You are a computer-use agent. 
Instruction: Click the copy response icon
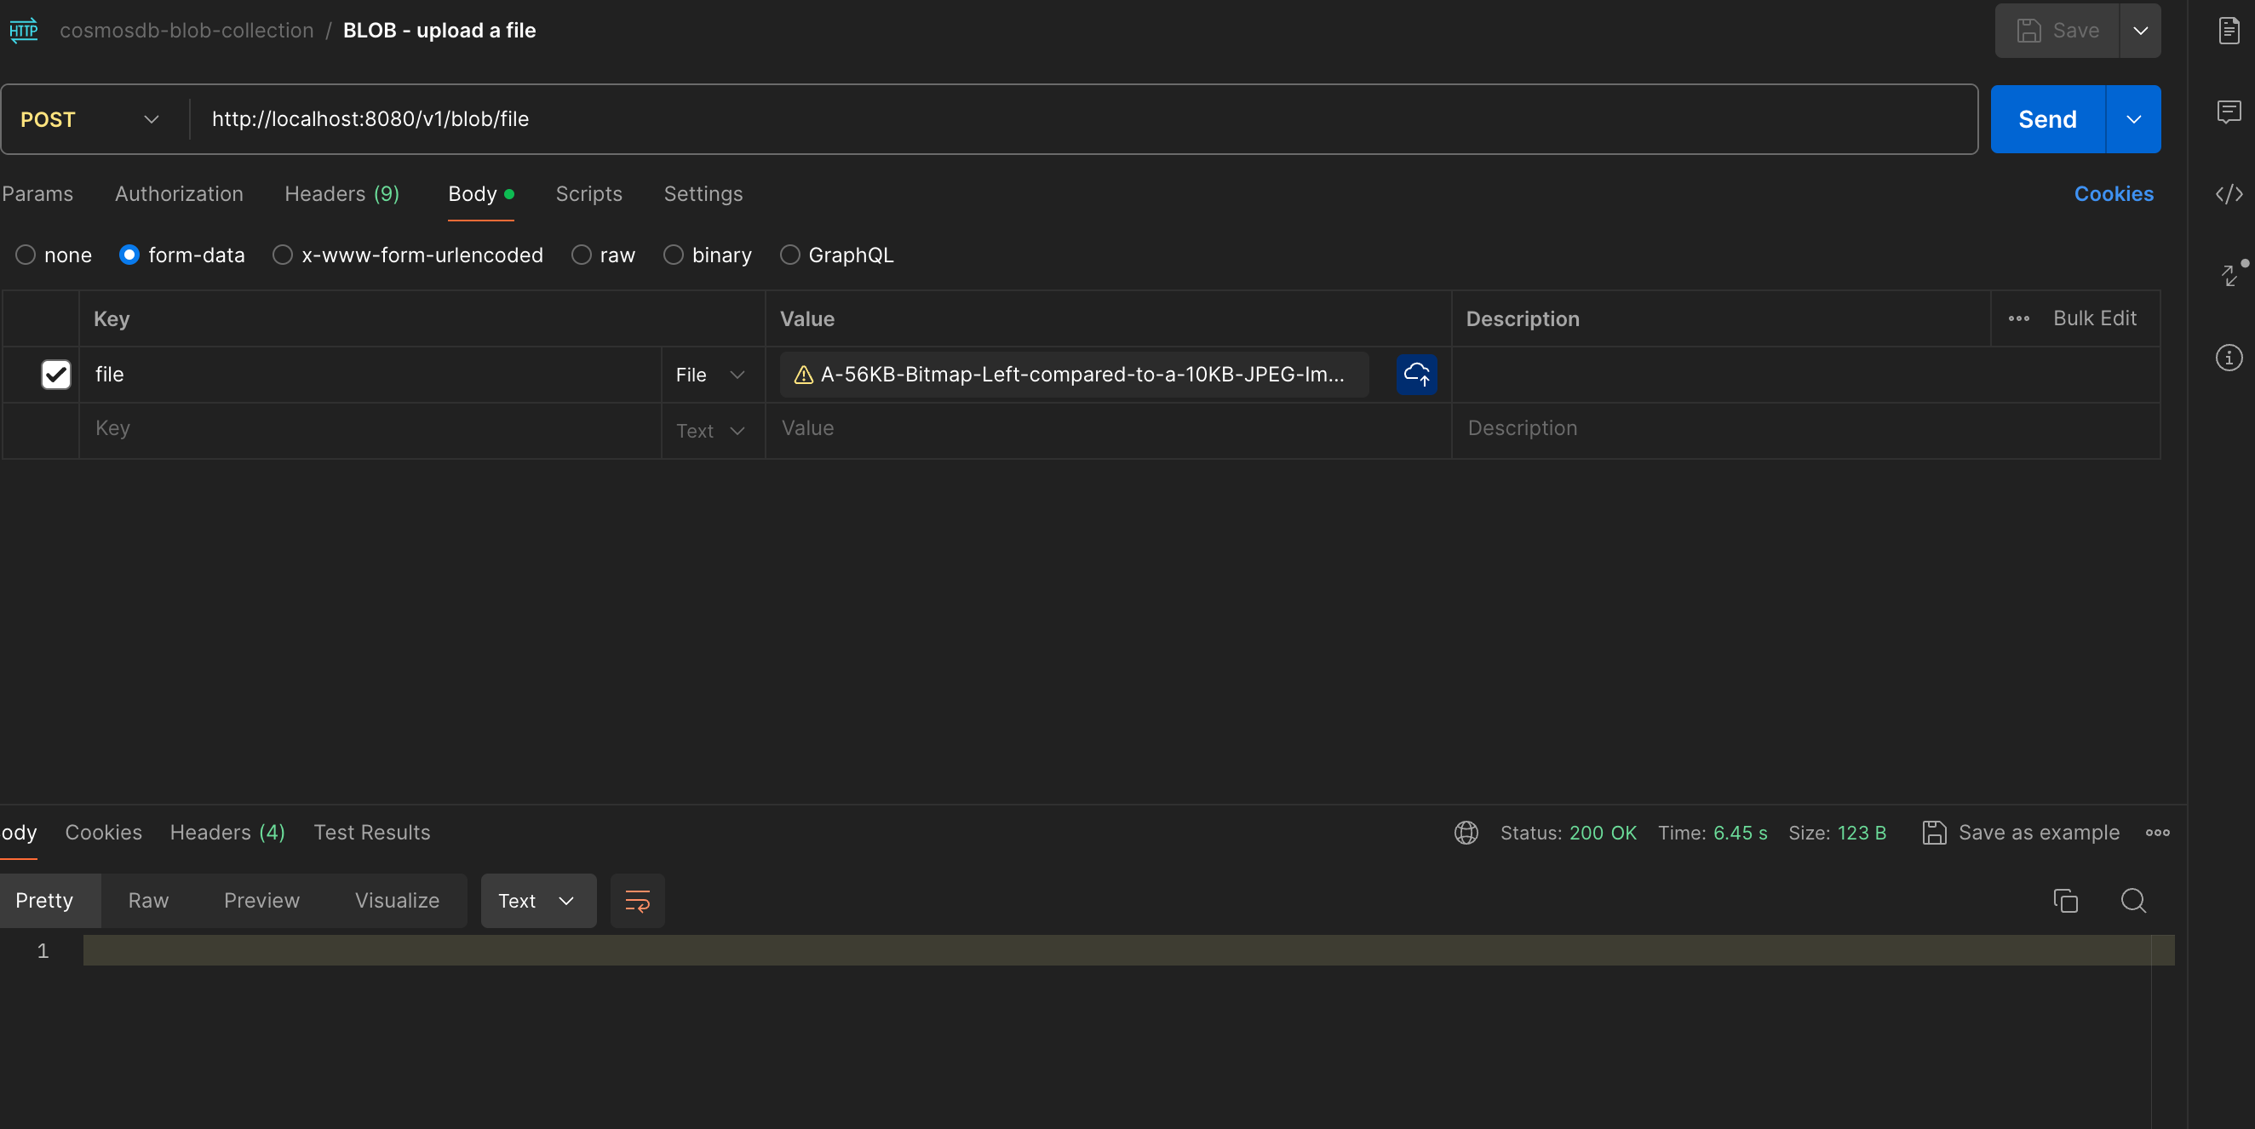pos(2065,901)
